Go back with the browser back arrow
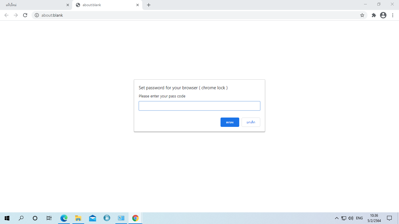This screenshot has width=399, height=224. (6, 15)
